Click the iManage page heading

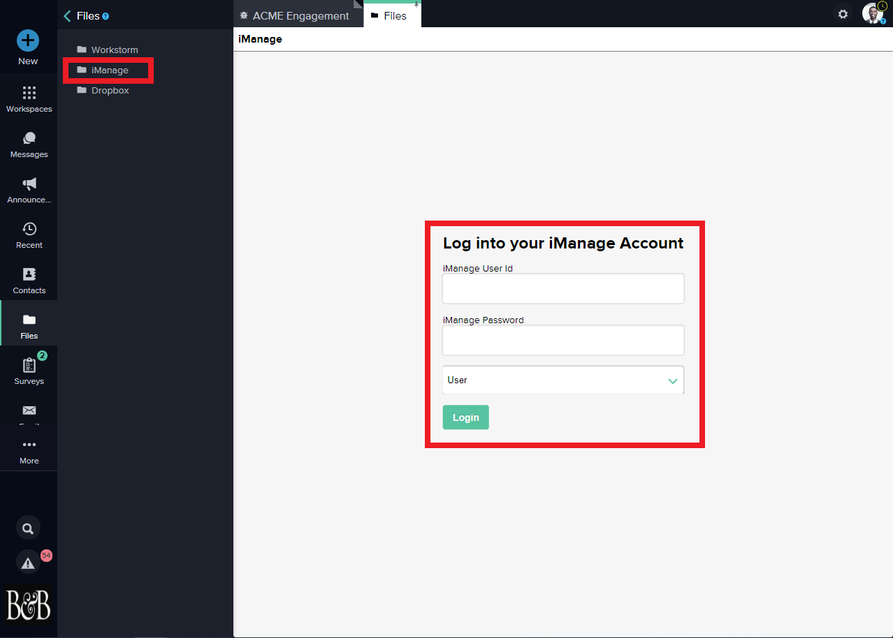(260, 39)
